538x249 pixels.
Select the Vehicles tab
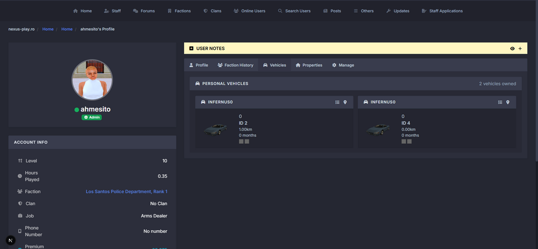click(x=274, y=65)
